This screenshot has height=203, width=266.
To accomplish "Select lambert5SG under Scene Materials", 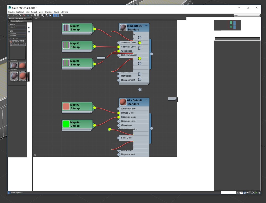I will click(x=17, y=44).
